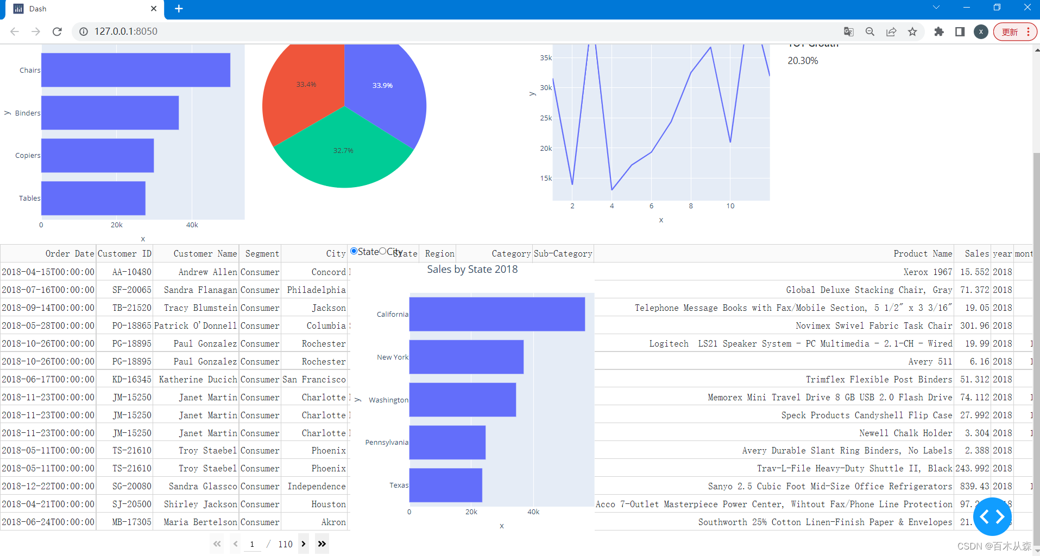Click the Tables bar in the chart
The height and width of the screenshot is (556, 1040).
93,198
